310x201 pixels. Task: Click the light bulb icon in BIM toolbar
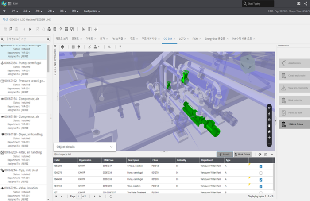coord(79,47)
